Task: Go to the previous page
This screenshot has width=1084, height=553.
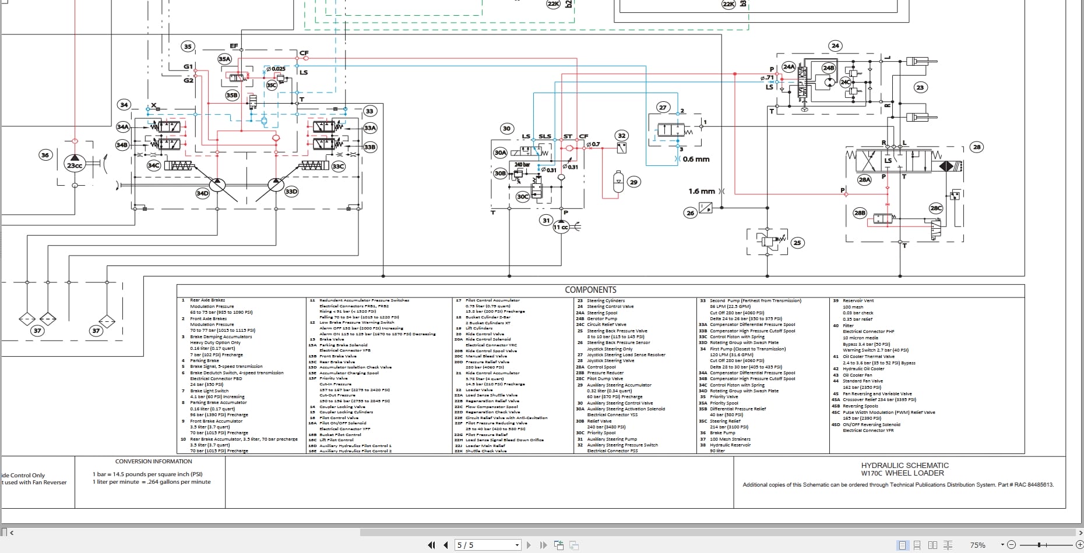Action: 446,545
